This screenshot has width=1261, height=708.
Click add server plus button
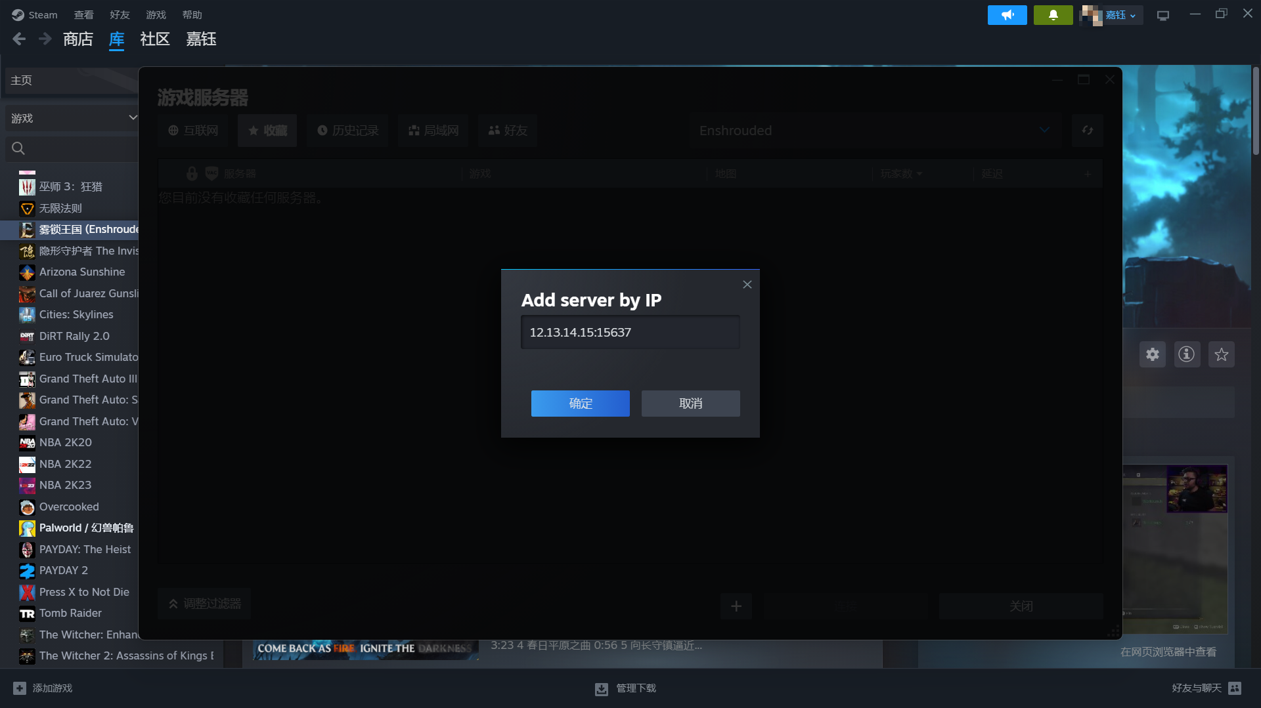coord(736,606)
